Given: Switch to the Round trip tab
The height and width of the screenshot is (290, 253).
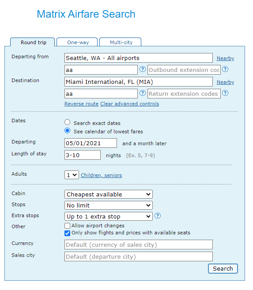Looking at the screenshot, I should coord(33,42).
